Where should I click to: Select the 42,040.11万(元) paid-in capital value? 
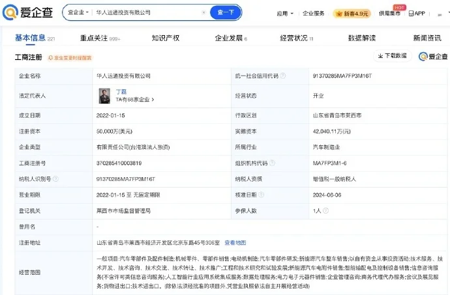coord(331,132)
